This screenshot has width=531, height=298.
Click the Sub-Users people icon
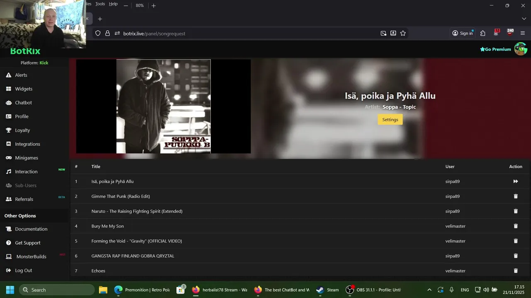point(8,185)
